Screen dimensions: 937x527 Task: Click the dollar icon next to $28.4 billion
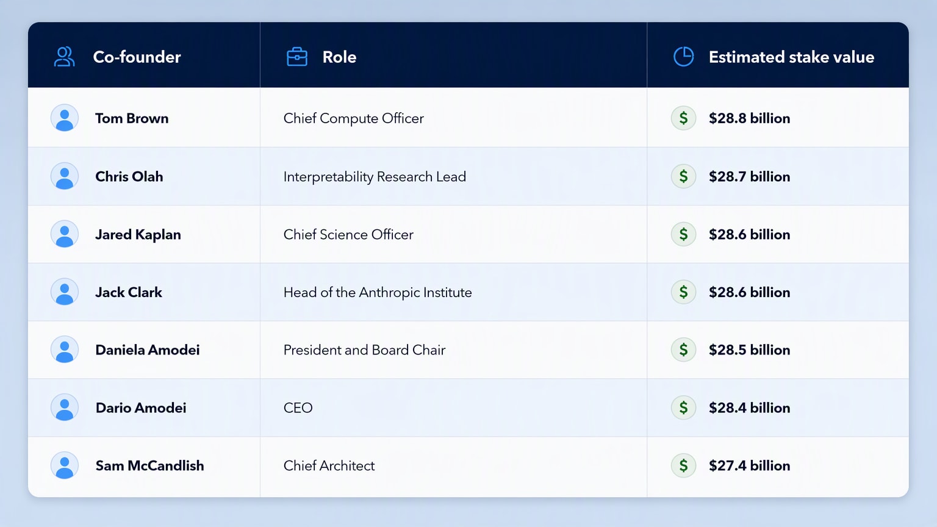coord(684,407)
